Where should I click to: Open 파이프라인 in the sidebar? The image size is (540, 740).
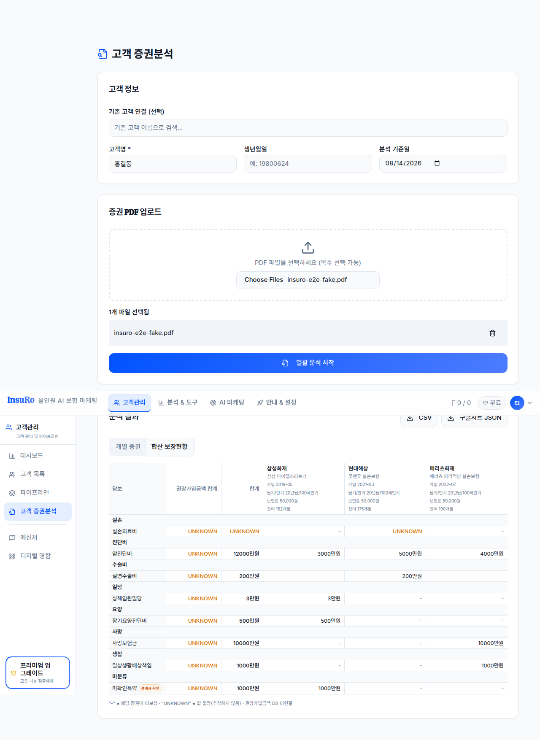click(x=38, y=493)
